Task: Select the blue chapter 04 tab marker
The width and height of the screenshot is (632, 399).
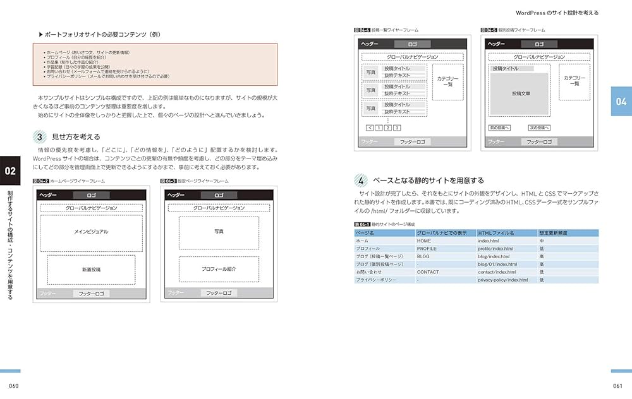Action: point(621,101)
